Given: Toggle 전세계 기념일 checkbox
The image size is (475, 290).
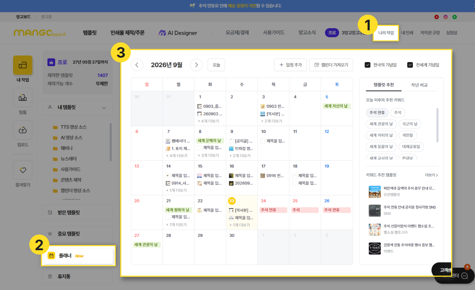Looking at the screenshot, I should (410, 65).
